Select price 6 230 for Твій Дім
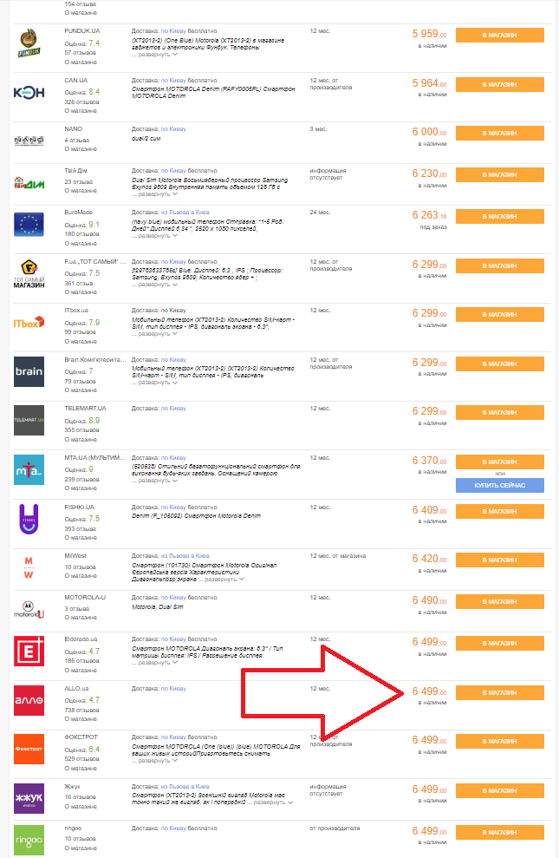The image size is (559, 858). click(429, 174)
